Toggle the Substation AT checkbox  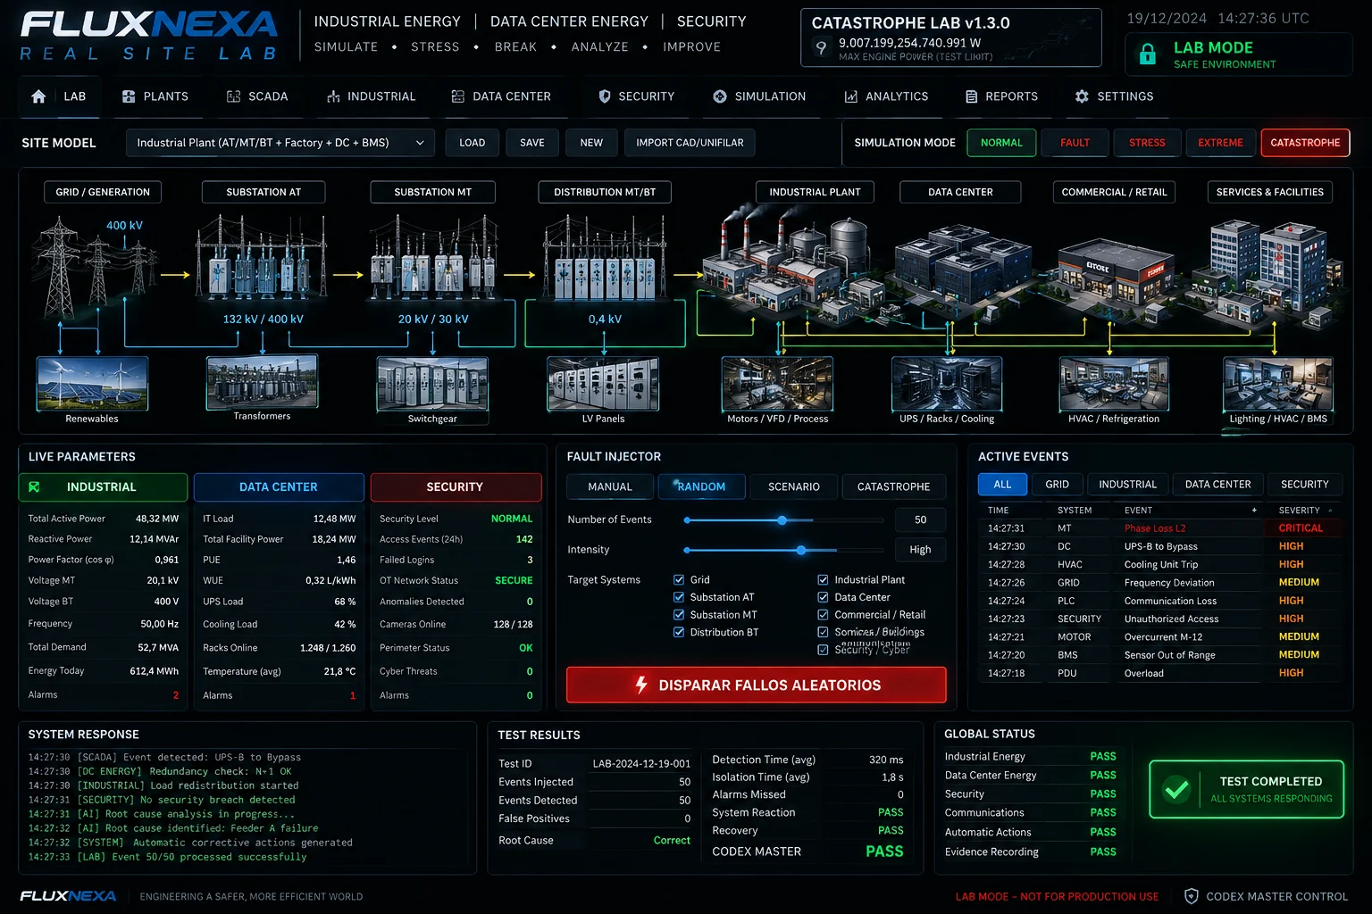coord(679,597)
